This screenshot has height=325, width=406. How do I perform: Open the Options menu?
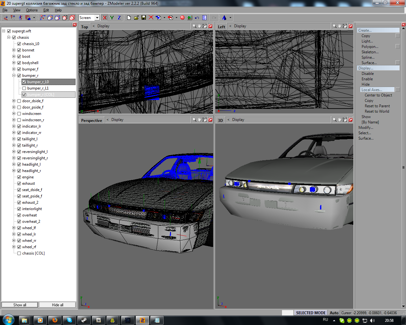point(32,10)
